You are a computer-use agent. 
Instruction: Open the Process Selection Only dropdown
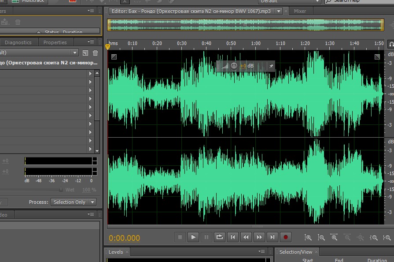[x=92, y=202]
